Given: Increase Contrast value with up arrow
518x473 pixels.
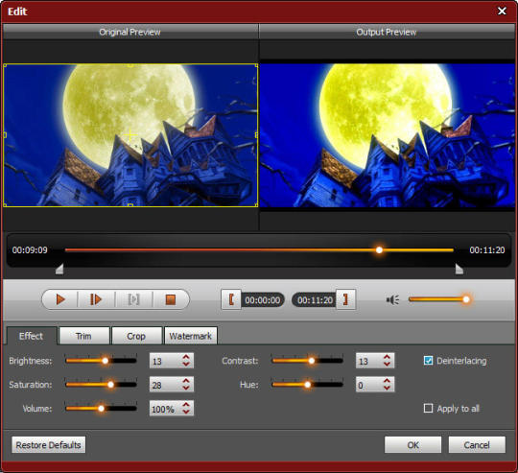Looking at the screenshot, I should pos(387,357).
